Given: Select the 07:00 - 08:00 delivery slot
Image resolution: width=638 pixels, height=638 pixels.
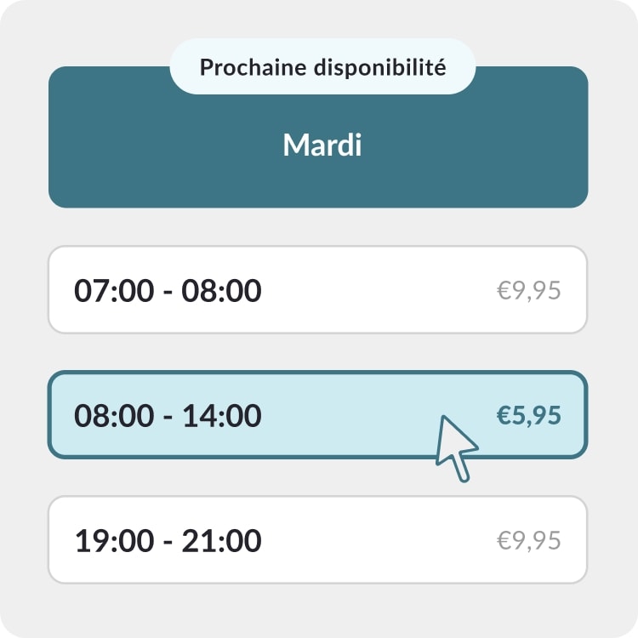Looking at the screenshot, I should coord(317,290).
